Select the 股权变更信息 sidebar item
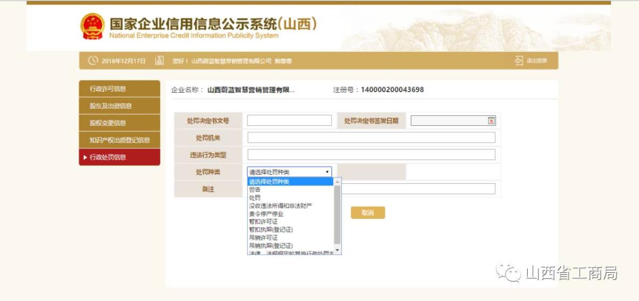This screenshot has width=639, height=301. point(119,123)
